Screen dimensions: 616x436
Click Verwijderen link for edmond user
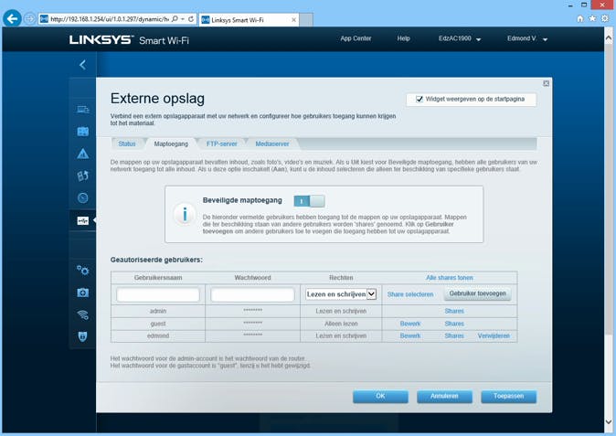point(494,335)
